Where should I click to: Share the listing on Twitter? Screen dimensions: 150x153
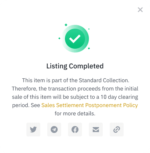33,130
